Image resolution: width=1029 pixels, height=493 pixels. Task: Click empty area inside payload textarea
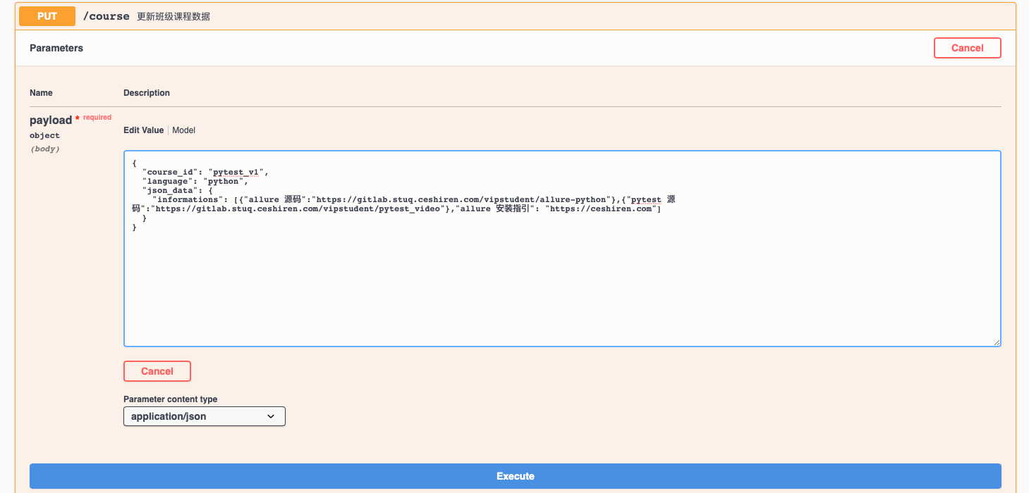tap(561, 289)
